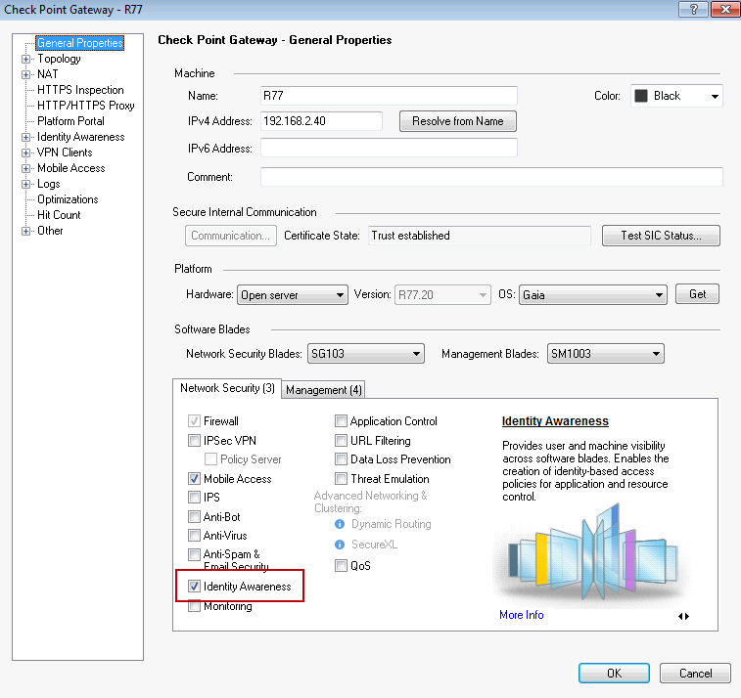Select General Properties in the tree
The image size is (741, 698).
coord(80,43)
